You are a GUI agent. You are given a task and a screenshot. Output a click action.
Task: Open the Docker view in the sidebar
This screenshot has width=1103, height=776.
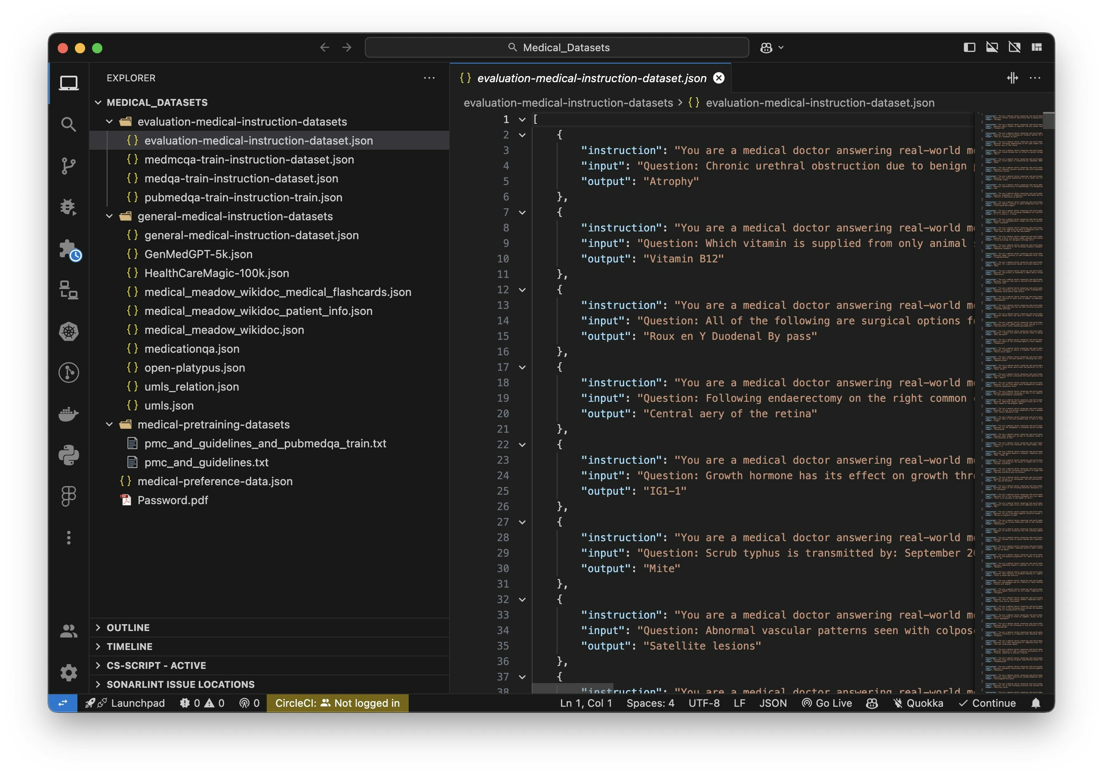tap(69, 414)
